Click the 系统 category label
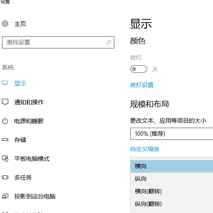Image resolution: width=213 pixels, height=213 pixels. (x=8, y=67)
